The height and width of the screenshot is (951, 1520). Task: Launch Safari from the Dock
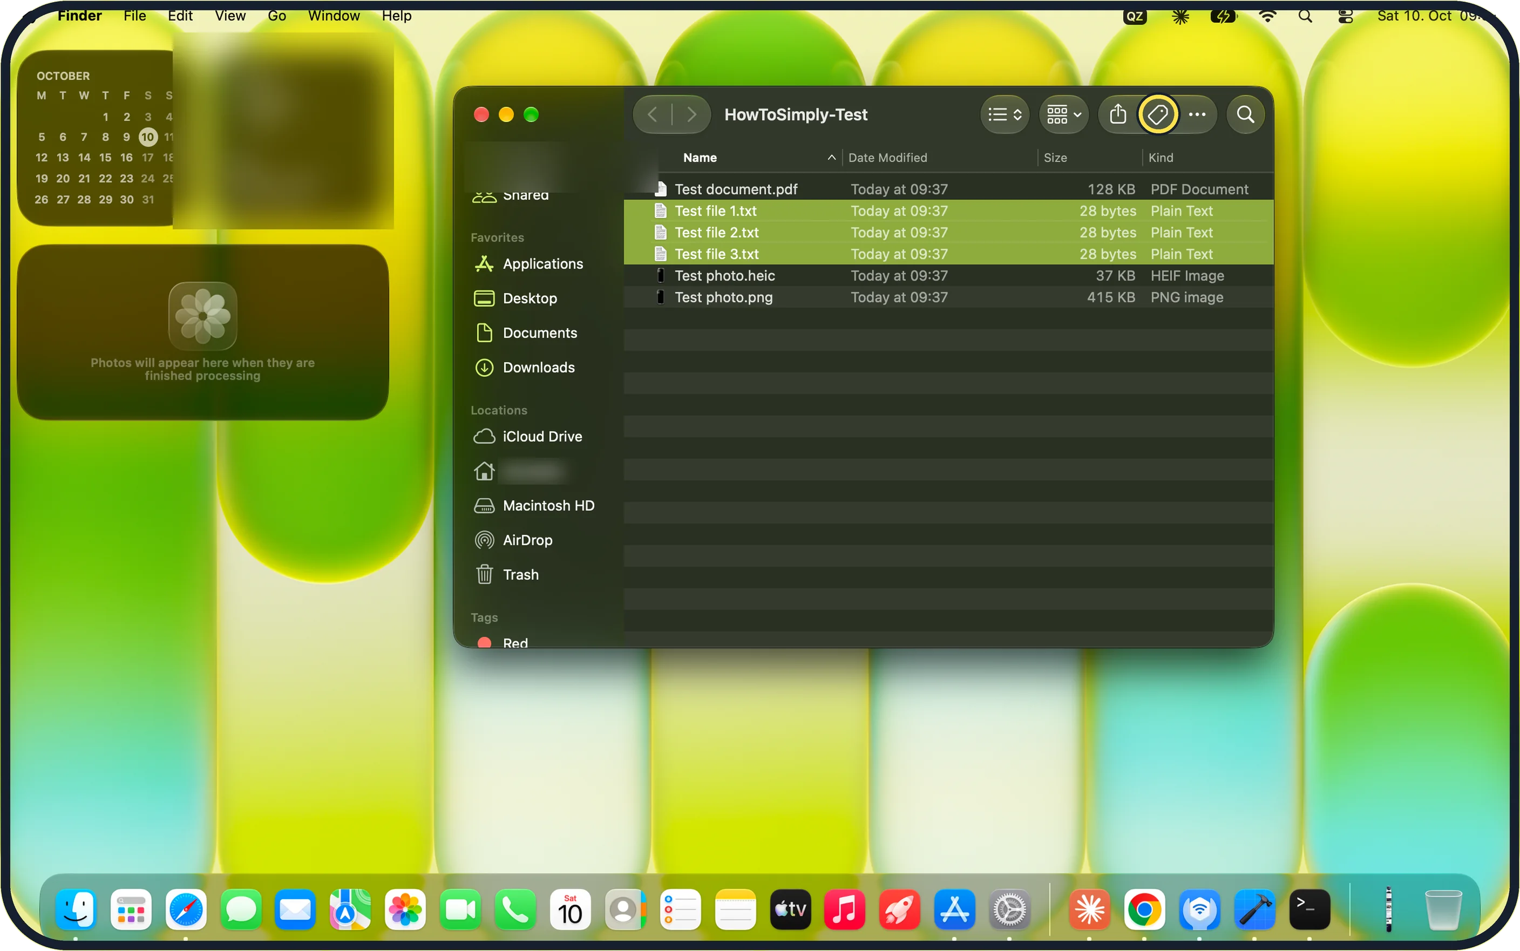click(x=186, y=909)
